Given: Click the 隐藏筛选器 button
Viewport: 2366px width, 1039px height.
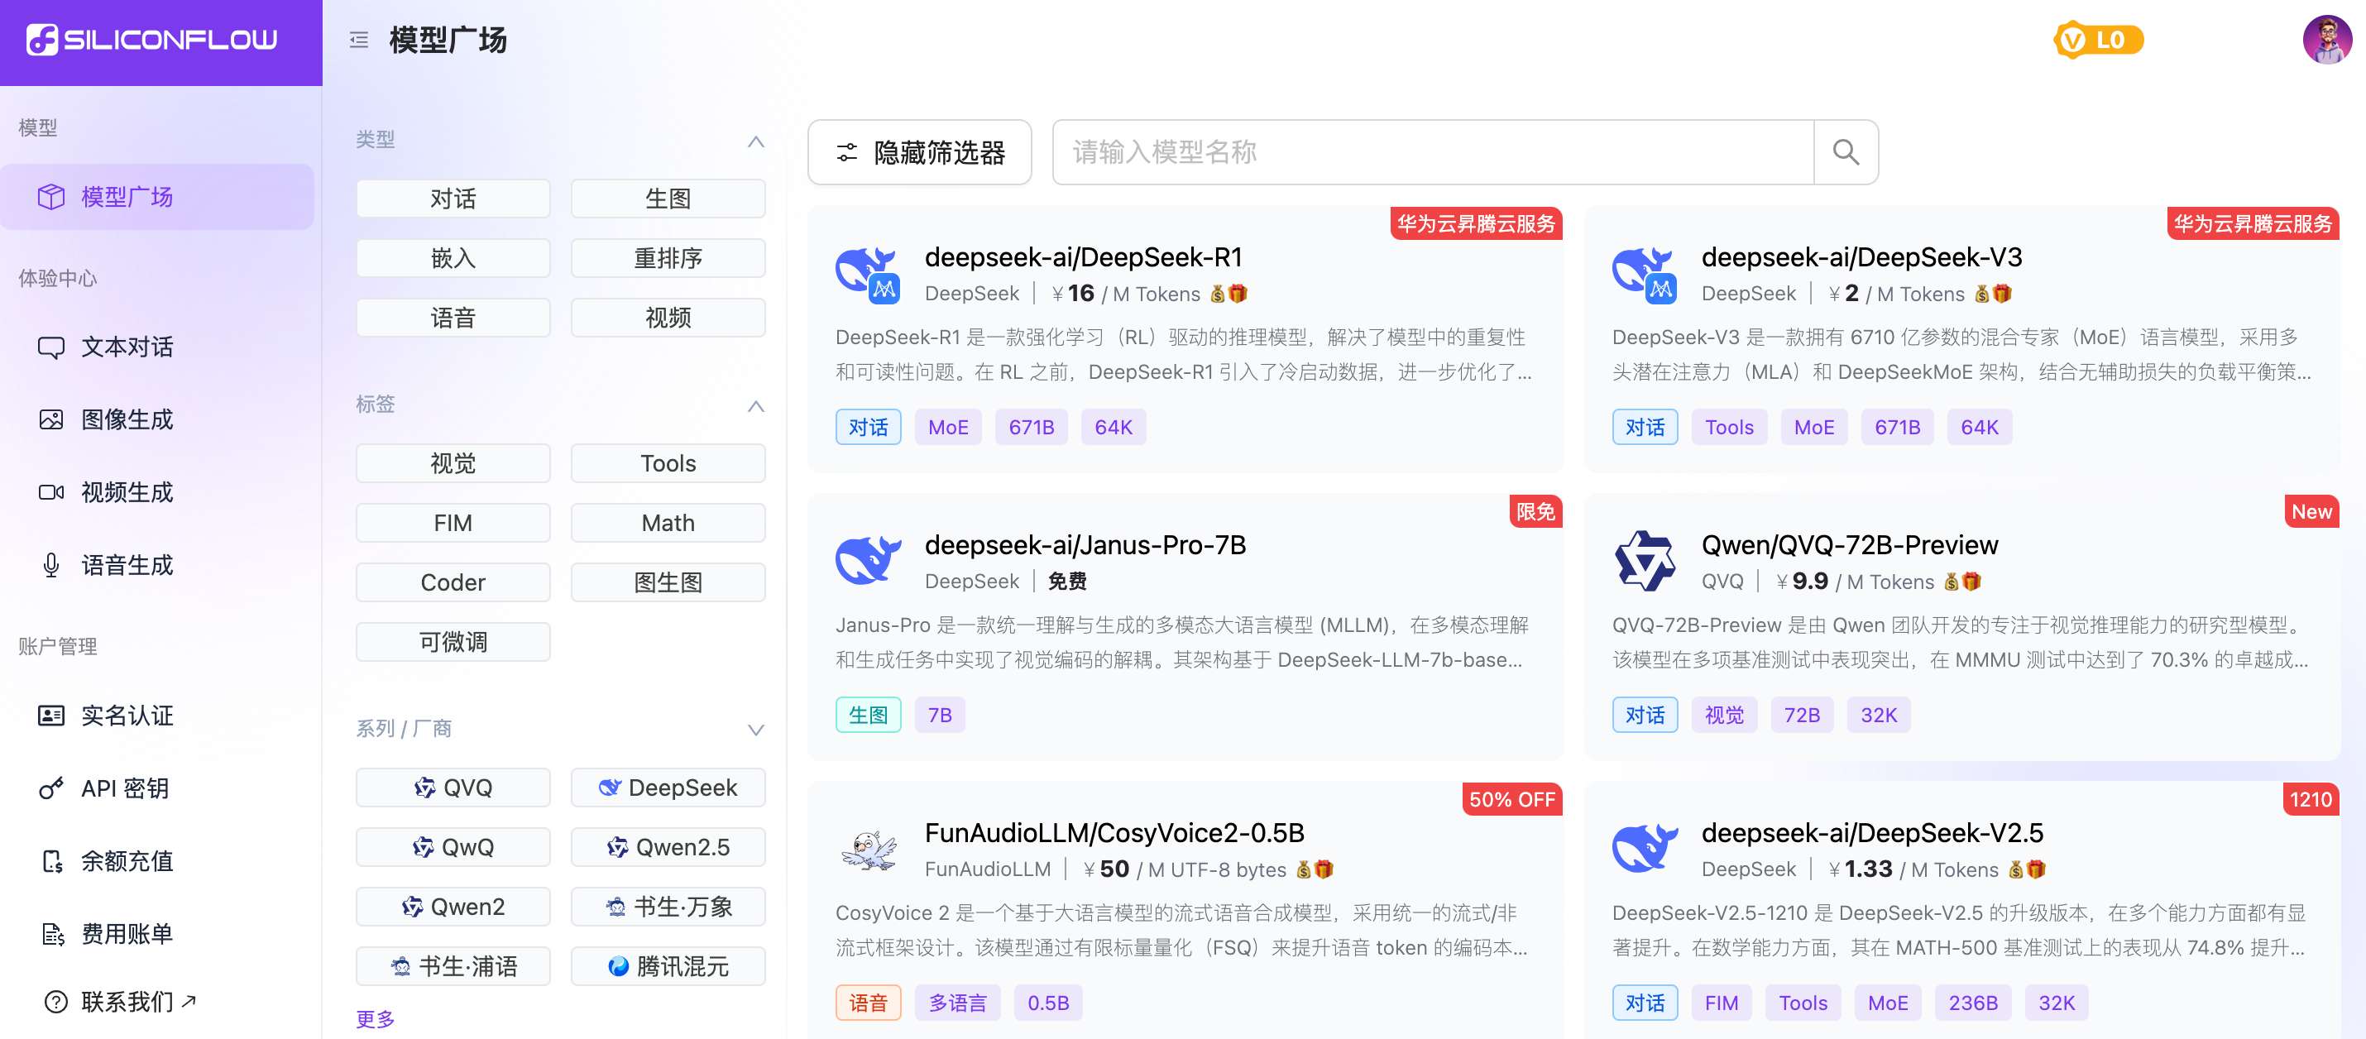Looking at the screenshot, I should [919, 152].
